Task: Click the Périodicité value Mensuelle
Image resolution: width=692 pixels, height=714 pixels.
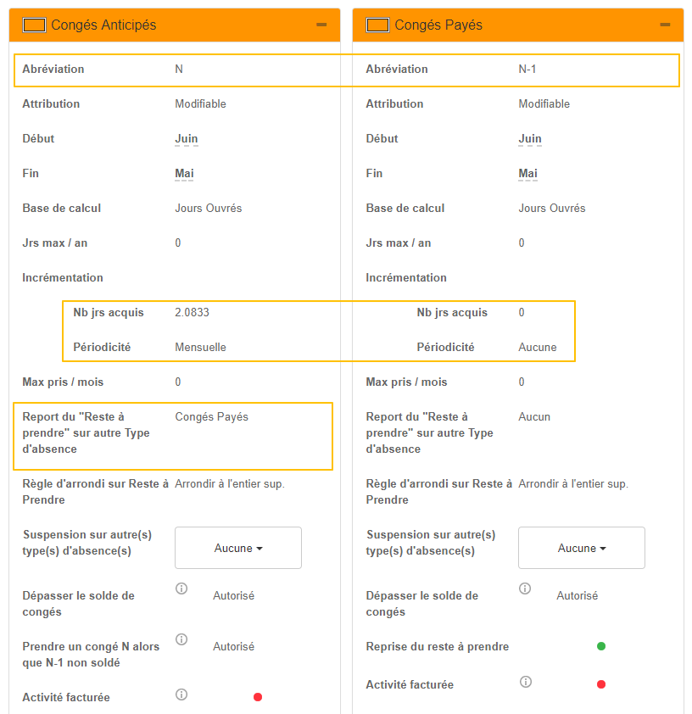Action: (x=201, y=347)
